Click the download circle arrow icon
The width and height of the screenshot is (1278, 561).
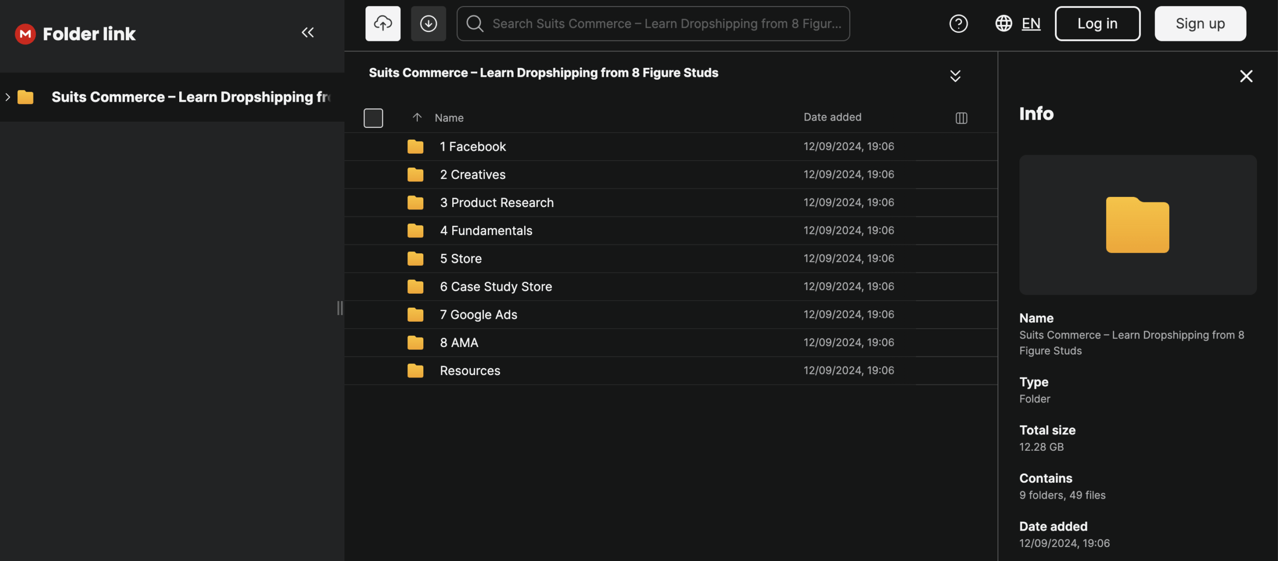click(428, 23)
